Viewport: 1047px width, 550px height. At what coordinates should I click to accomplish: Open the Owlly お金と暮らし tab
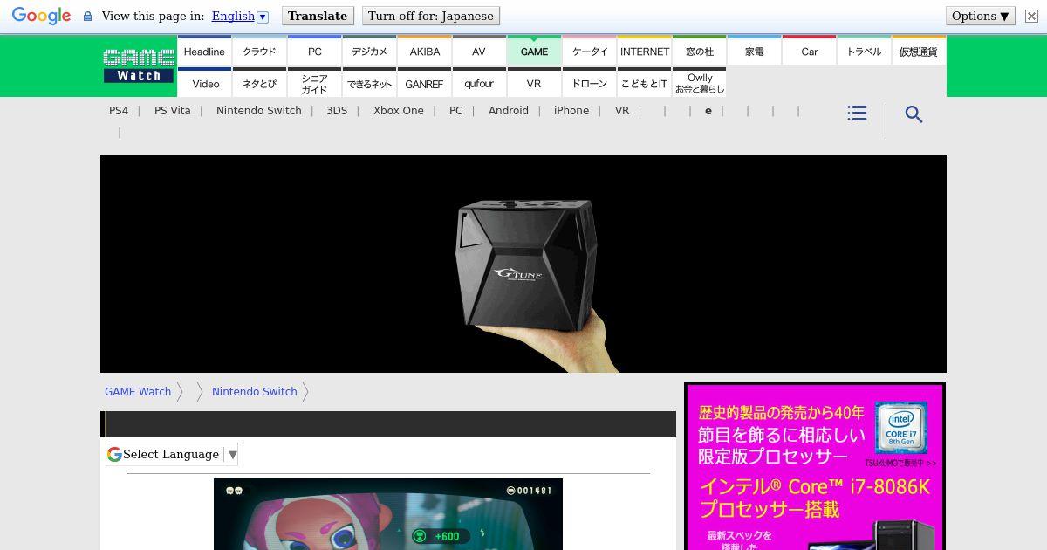pos(699,83)
